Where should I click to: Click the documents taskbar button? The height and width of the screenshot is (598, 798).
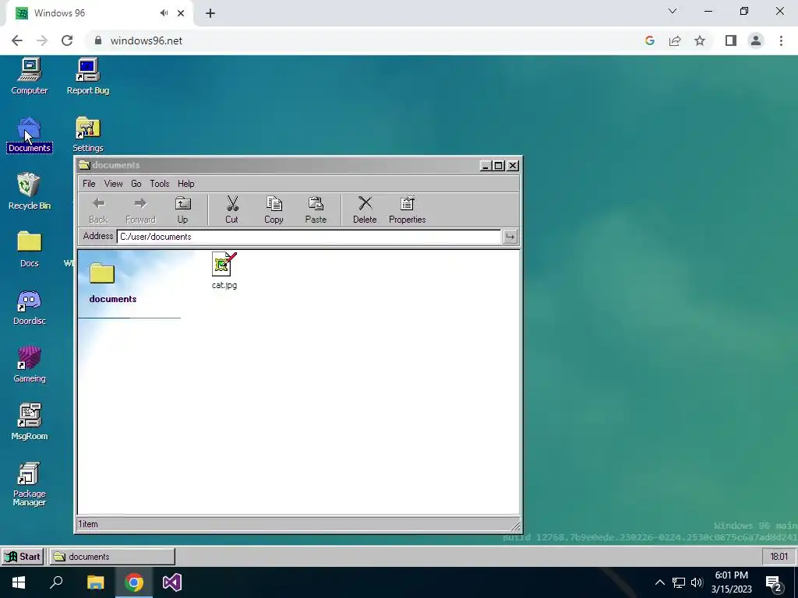point(112,556)
